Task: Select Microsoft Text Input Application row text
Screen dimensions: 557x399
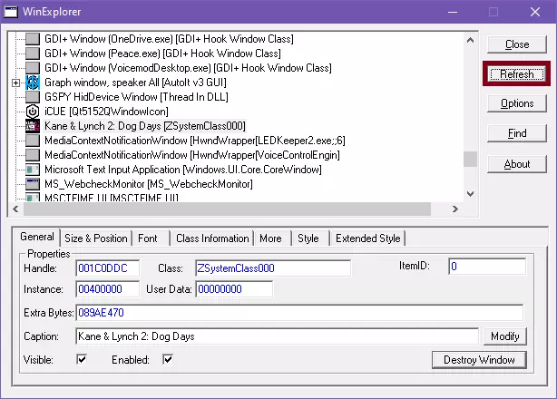Action: point(183,170)
